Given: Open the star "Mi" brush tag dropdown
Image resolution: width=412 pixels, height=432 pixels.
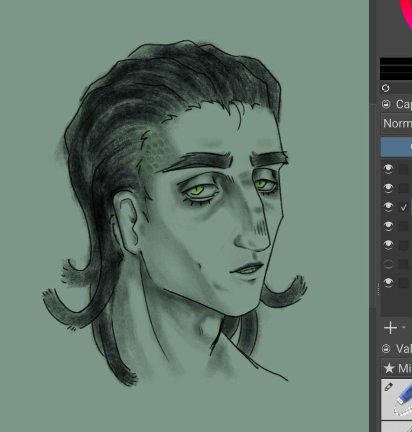Looking at the screenshot, I should pyautogui.click(x=396, y=368).
